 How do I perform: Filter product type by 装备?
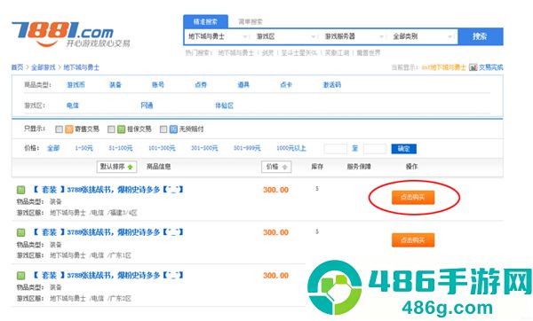115,85
